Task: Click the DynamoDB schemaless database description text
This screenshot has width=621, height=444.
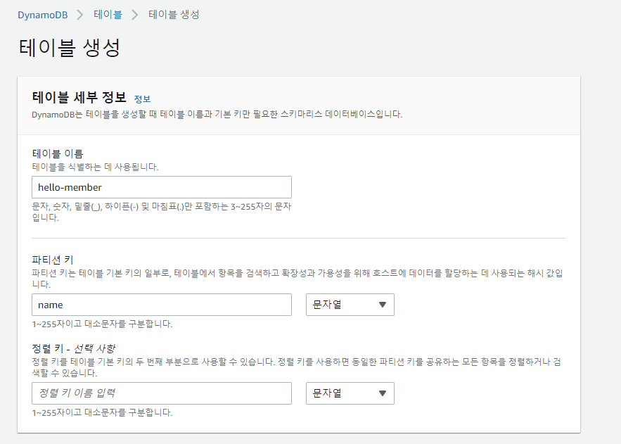Action: coord(217,115)
